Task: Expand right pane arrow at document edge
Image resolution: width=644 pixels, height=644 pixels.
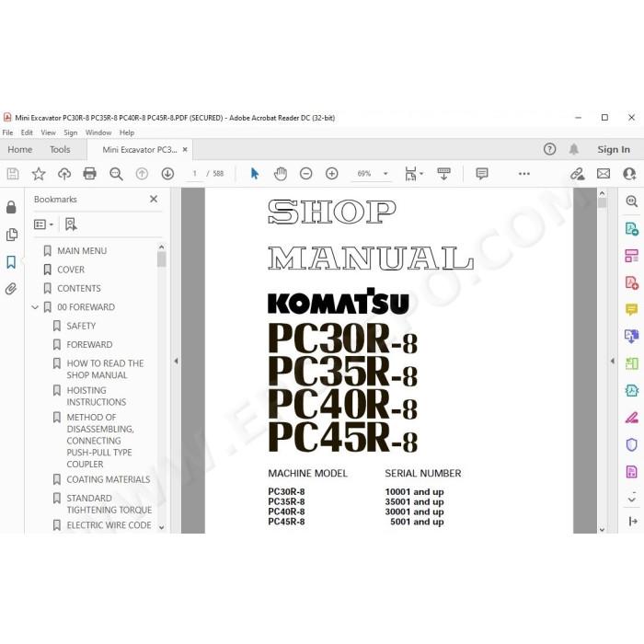Action: [613, 362]
